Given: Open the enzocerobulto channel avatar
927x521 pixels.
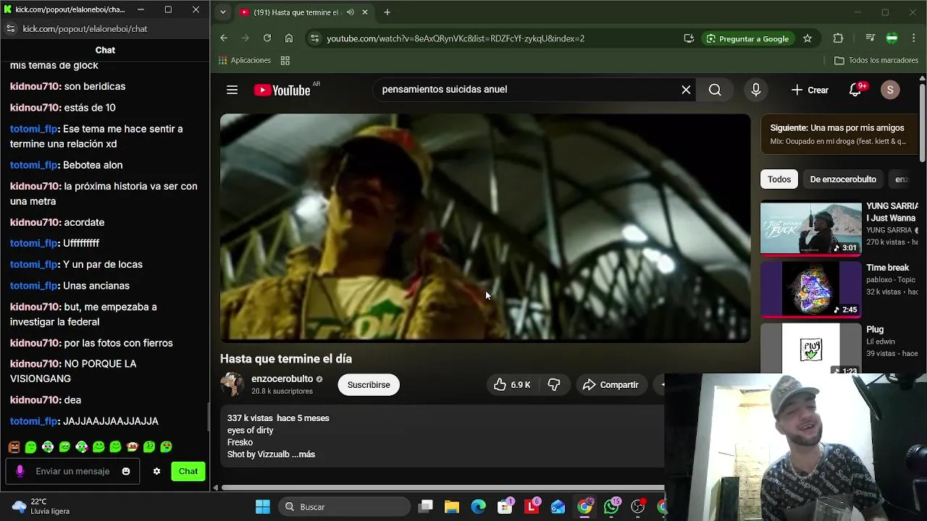Looking at the screenshot, I should 232,384.
